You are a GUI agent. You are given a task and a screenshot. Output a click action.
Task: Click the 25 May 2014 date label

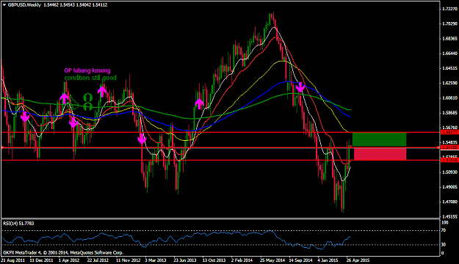click(x=272, y=260)
